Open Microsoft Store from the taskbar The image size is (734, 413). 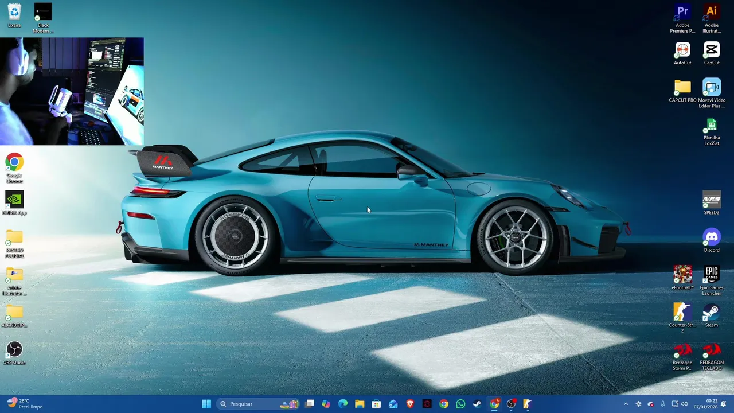tap(376, 404)
